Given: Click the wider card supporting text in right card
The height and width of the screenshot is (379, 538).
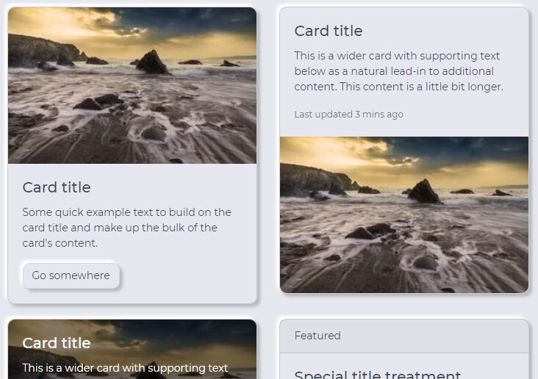Looking at the screenshot, I should [x=398, y=71].
